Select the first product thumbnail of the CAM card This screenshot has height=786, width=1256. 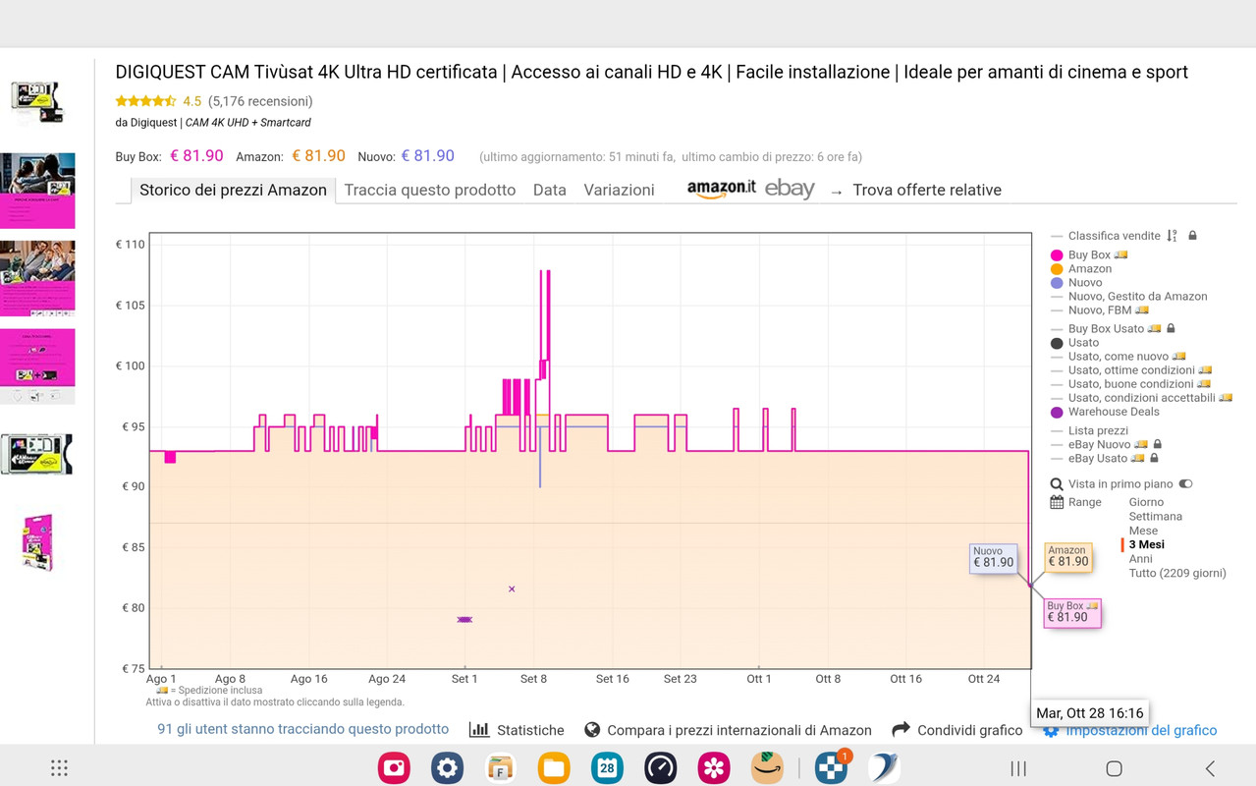tap(37, 102)
